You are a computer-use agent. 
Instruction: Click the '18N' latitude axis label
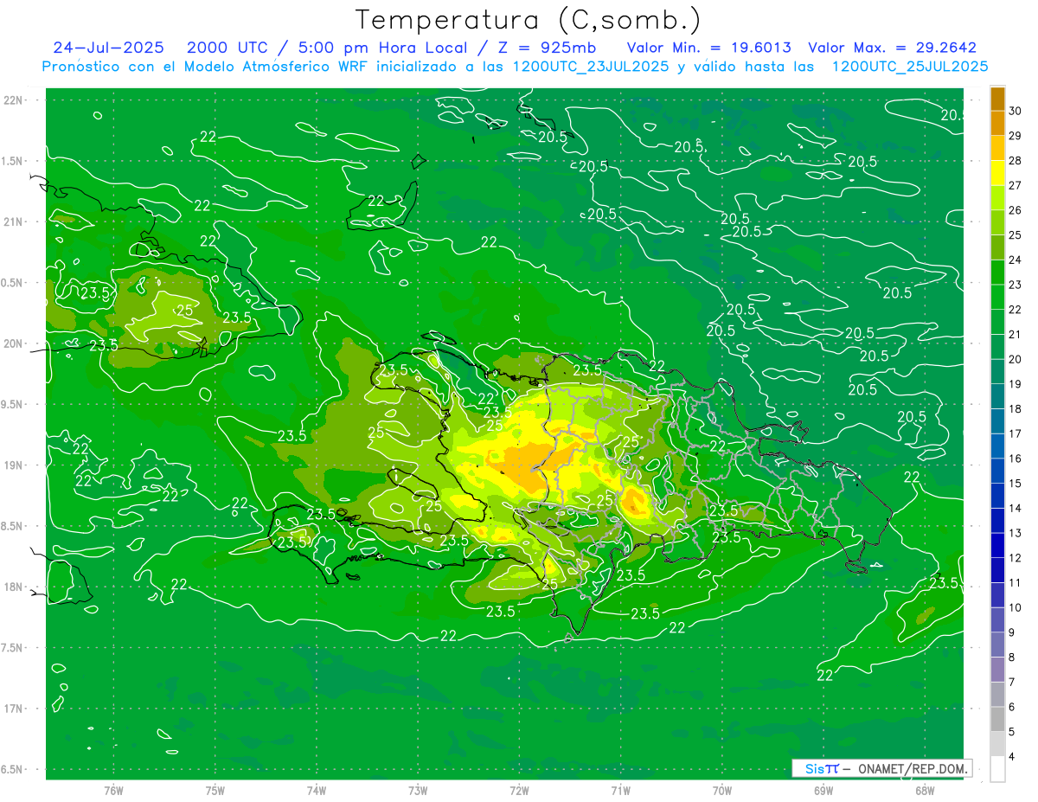click(15, 587)
